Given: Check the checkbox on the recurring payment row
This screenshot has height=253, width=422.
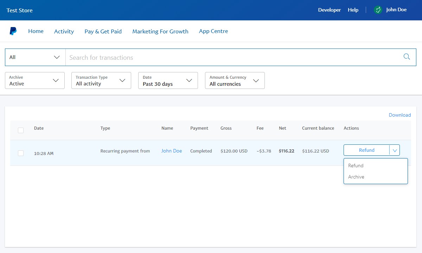Looking at the screenshot, I should tap(20, 153).
